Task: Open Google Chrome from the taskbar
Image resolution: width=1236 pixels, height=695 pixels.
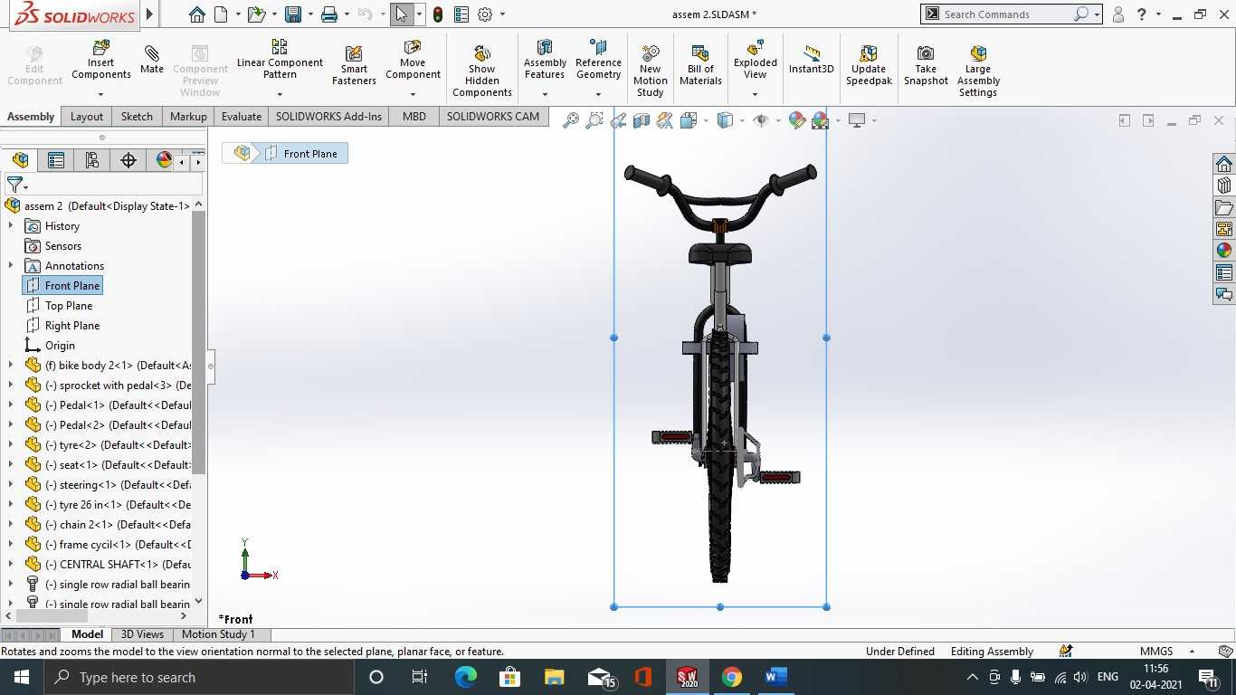Action: click(732, 677)
